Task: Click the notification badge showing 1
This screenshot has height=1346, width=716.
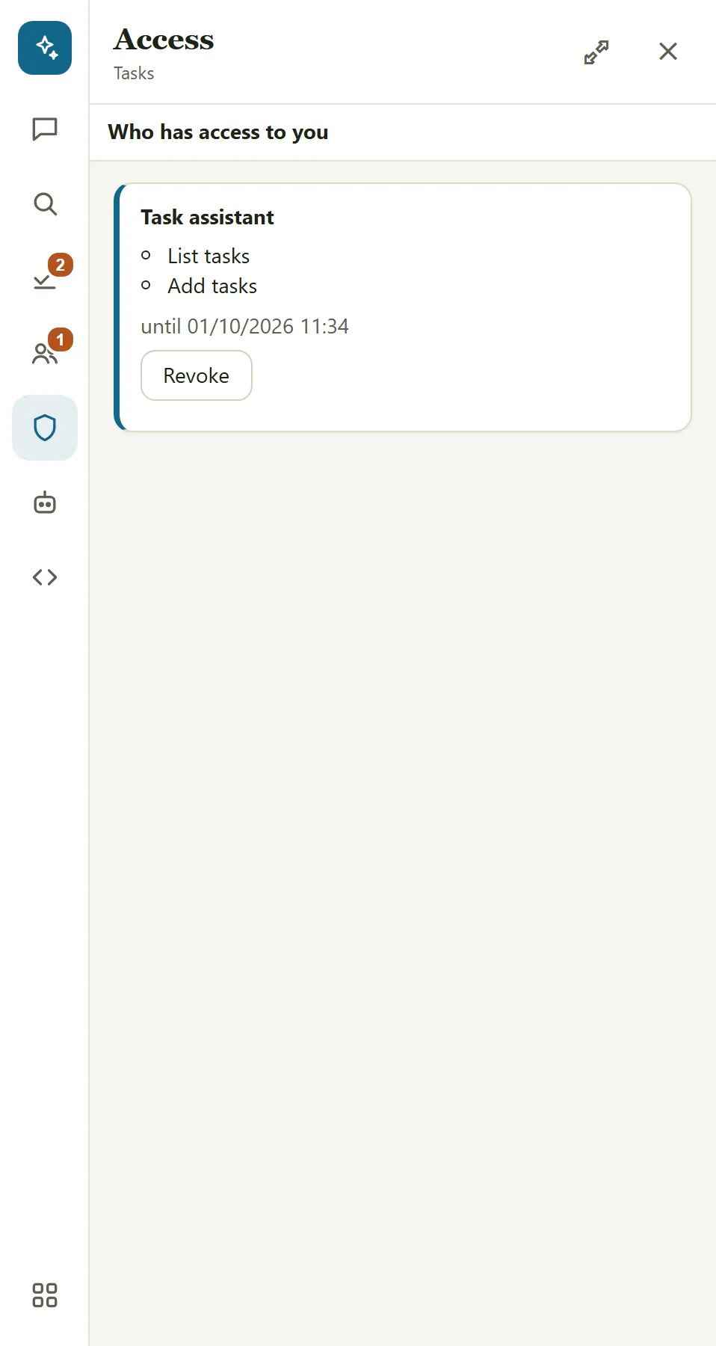Action: 61,339
